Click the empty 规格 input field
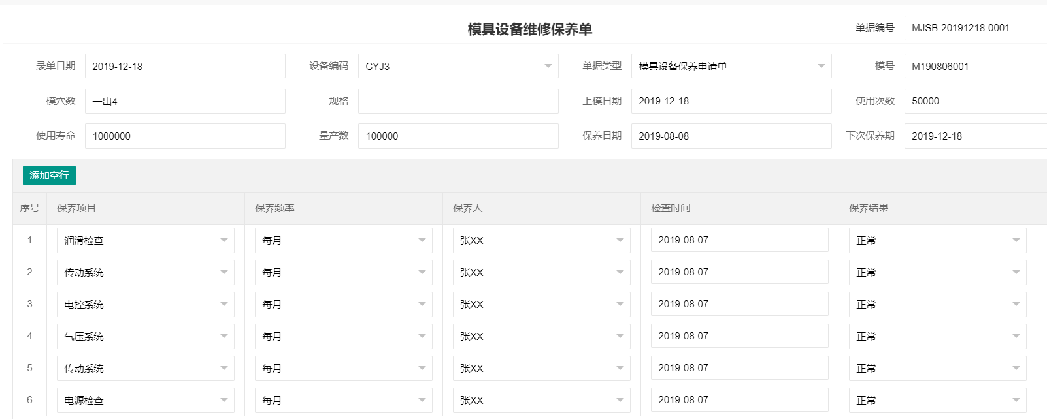Image resolution: width=1047 pixels, height=419 pixels. pyautogui.click(x=457, y=101)
